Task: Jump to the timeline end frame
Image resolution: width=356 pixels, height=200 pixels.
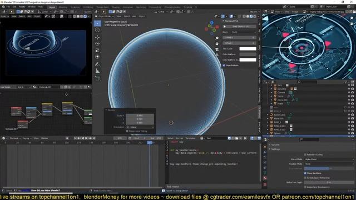Action: [94, 138]
